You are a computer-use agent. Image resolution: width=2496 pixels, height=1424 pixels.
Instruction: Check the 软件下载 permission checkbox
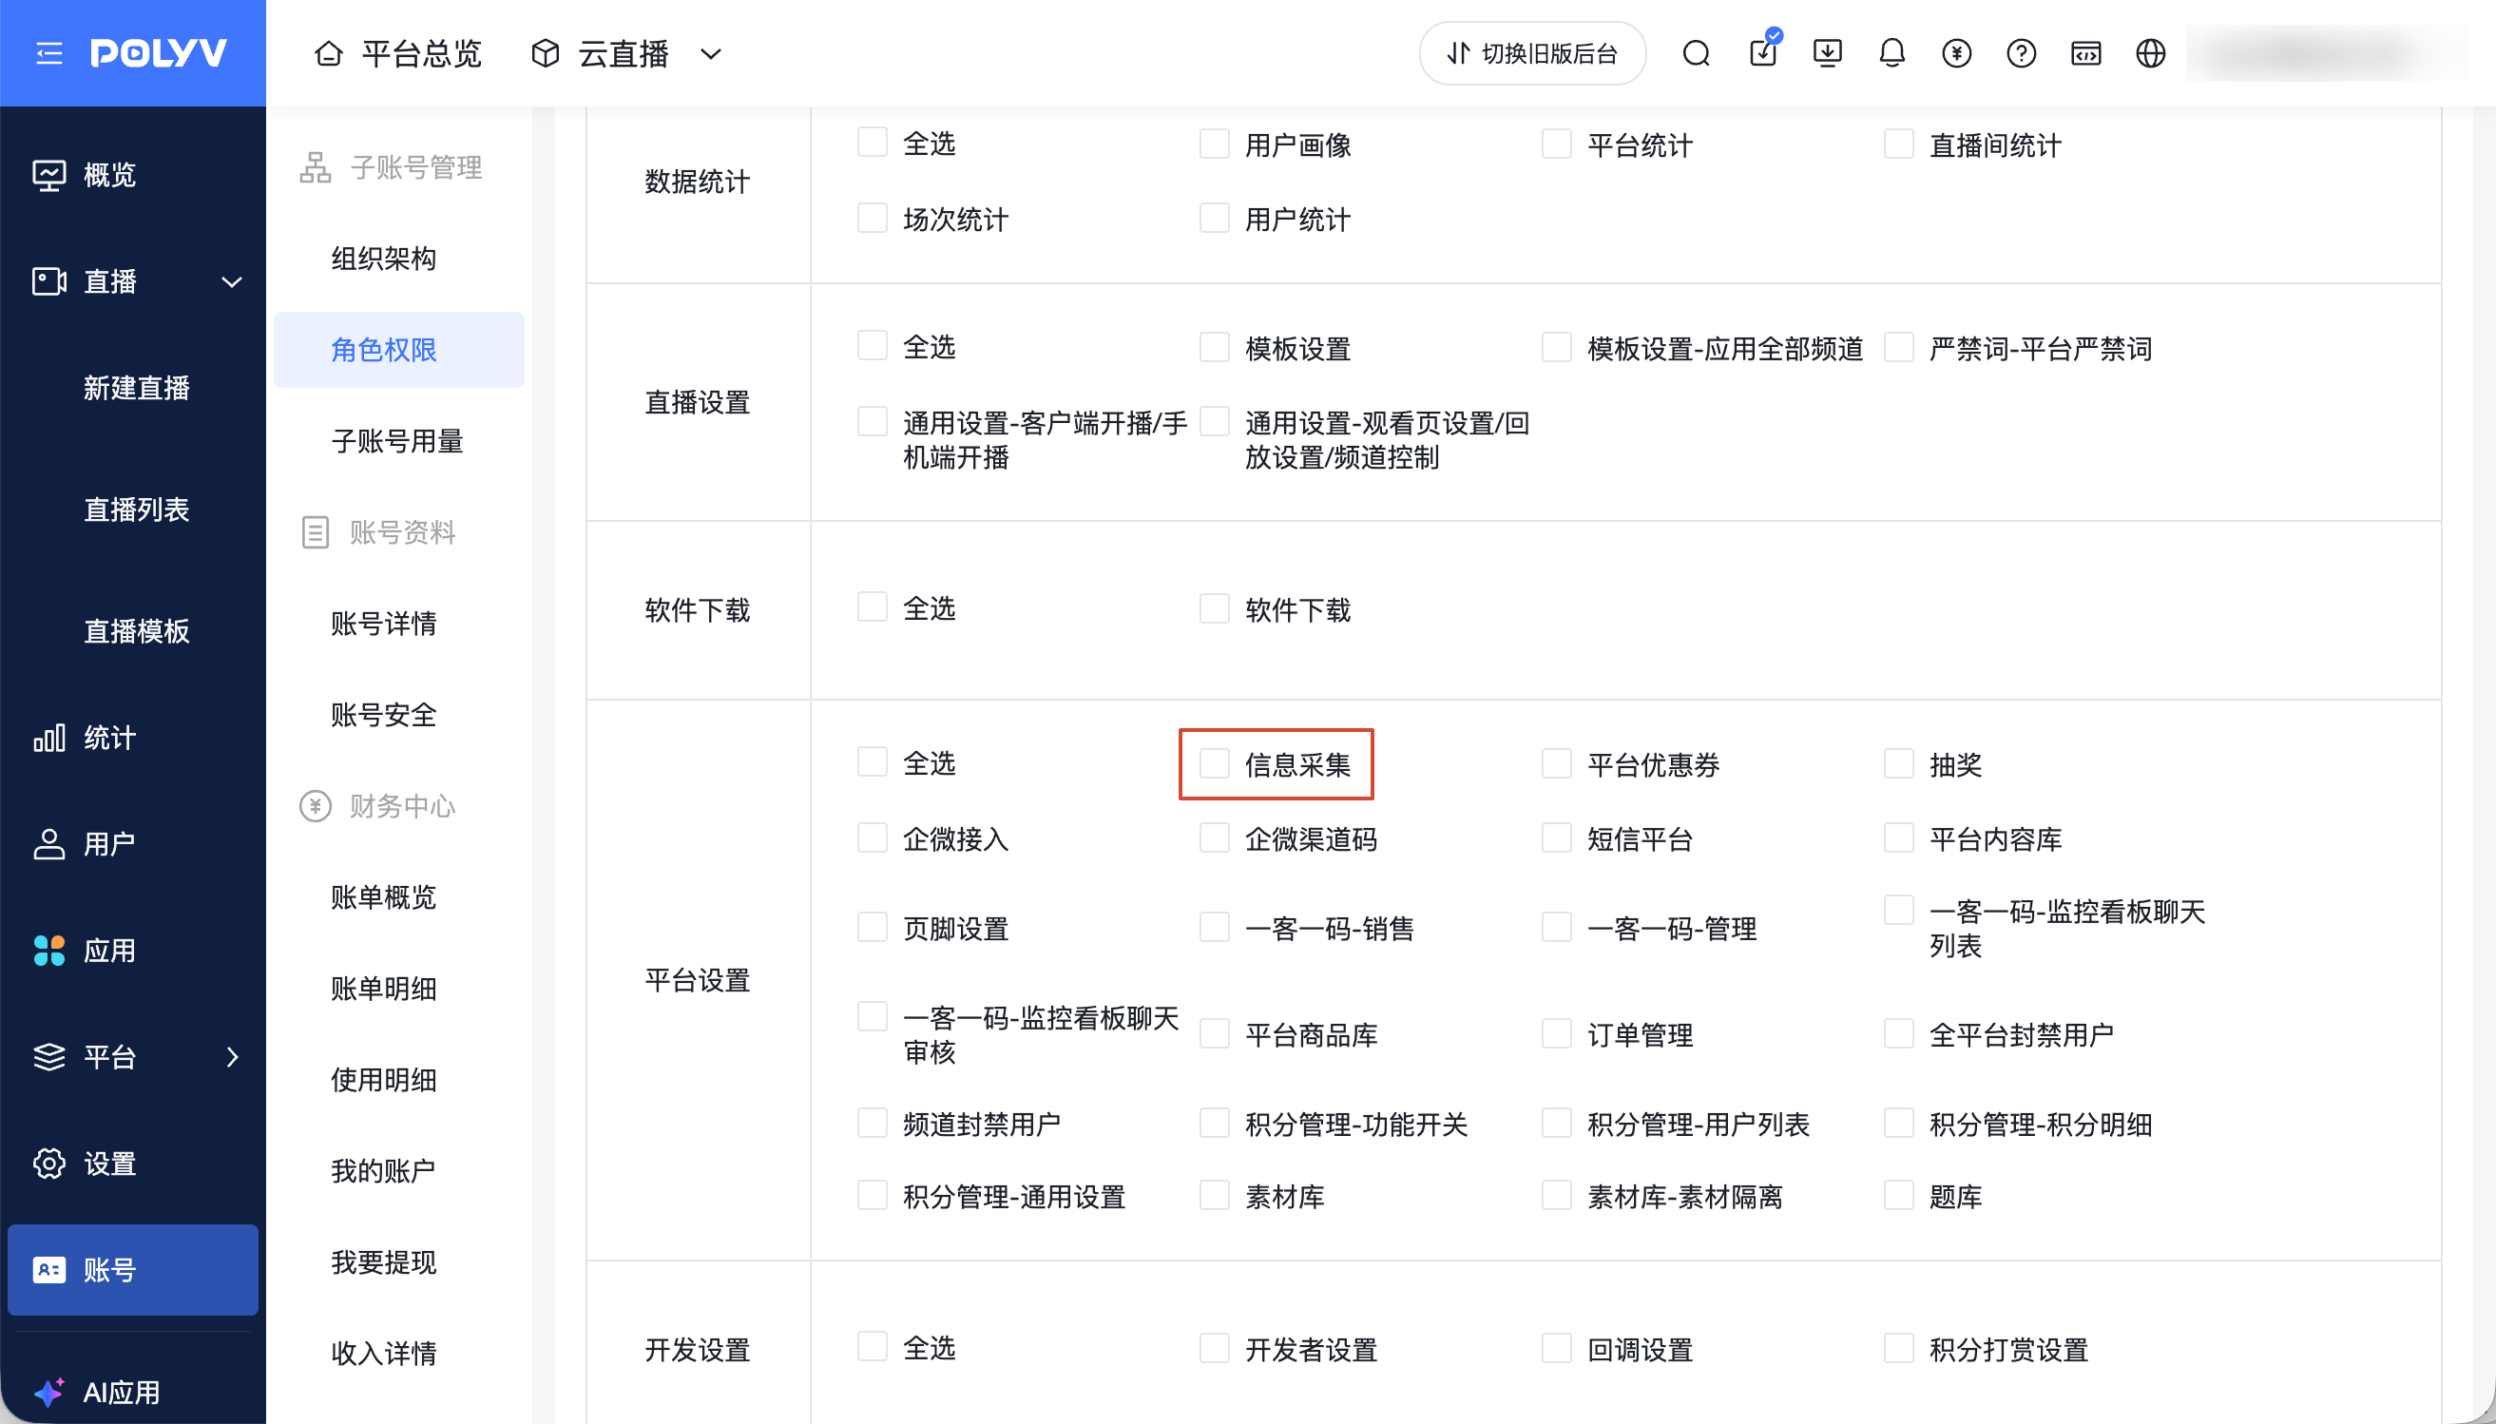(x=1215, y=608)
